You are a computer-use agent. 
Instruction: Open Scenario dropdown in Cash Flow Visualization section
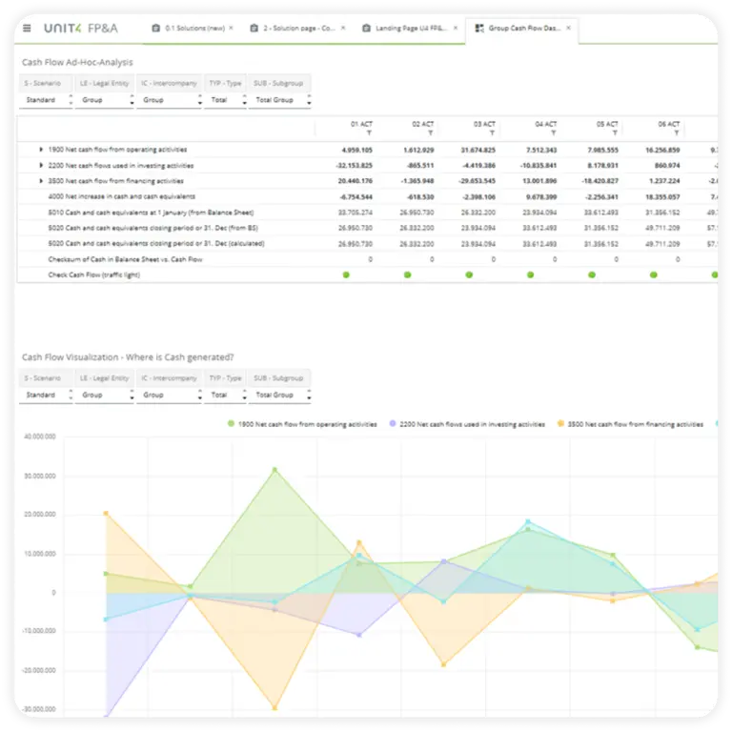[46, 395]
